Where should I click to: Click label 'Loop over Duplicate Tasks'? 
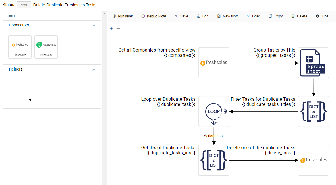coord(168,99)
